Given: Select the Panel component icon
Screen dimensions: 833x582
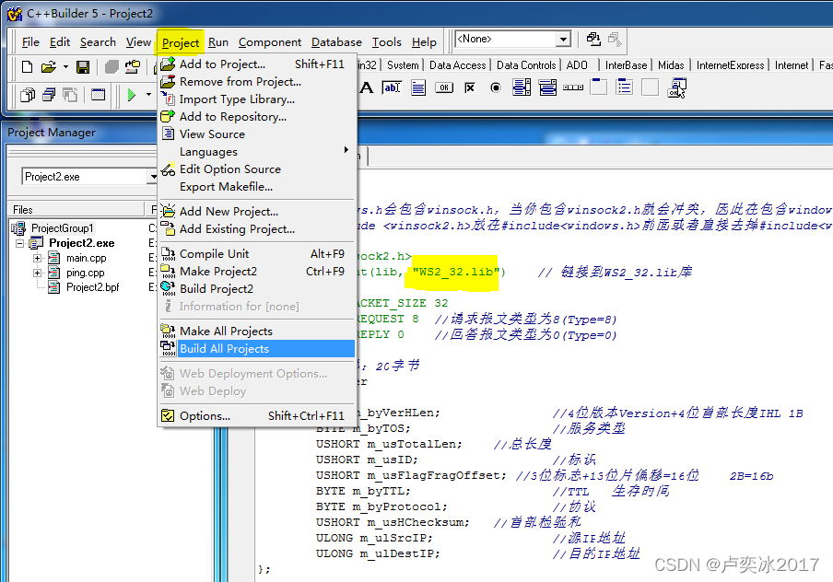Looking at the screenshot, I should (x=651, y=87).
